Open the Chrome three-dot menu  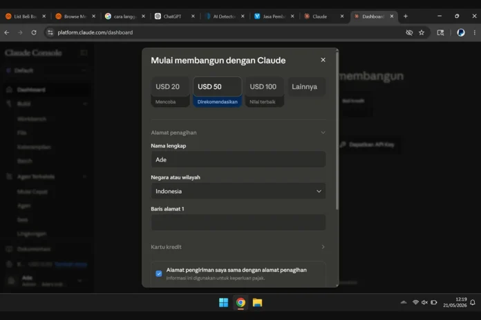click(475, 32)
